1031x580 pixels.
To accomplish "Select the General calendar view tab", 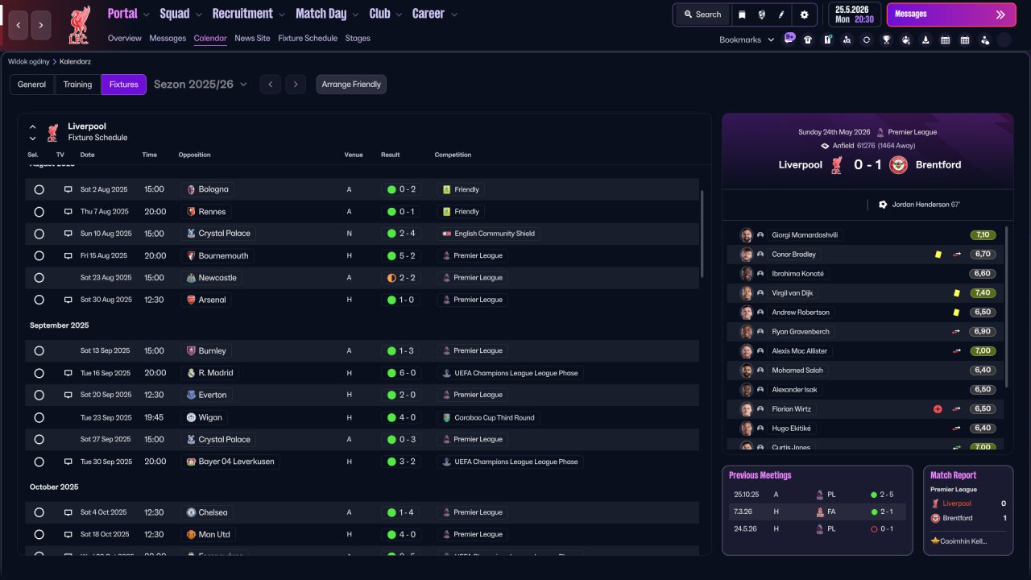I will pos(32,85).
